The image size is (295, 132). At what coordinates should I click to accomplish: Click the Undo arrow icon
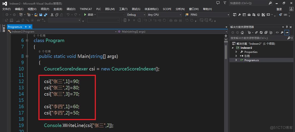(x=68, y=15)
